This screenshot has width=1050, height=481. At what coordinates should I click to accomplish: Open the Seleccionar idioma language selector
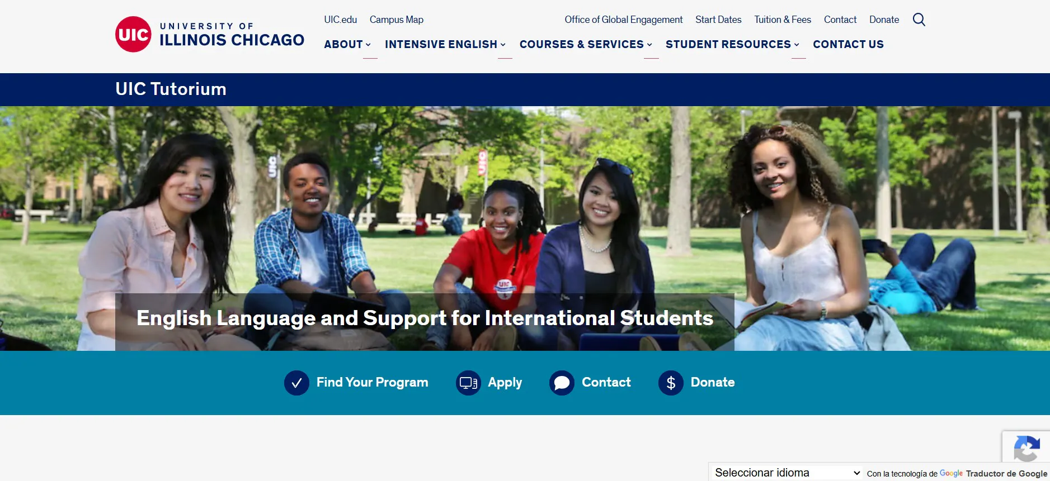pos(787,473)
